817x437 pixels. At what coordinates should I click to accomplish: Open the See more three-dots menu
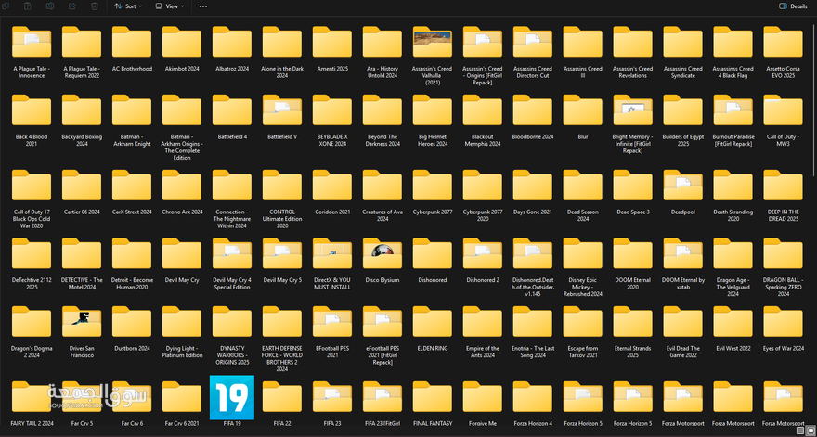(x=203, y=6)
